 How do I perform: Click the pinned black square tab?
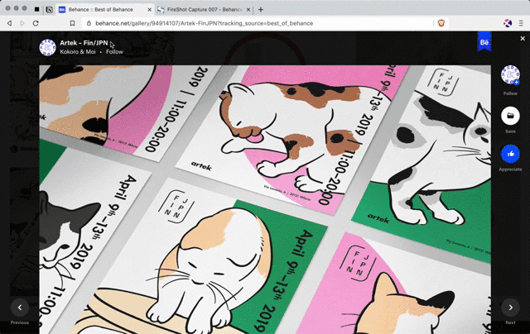36,9
